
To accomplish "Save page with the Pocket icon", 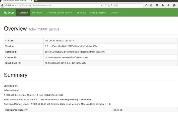I will tap(157, 5).
